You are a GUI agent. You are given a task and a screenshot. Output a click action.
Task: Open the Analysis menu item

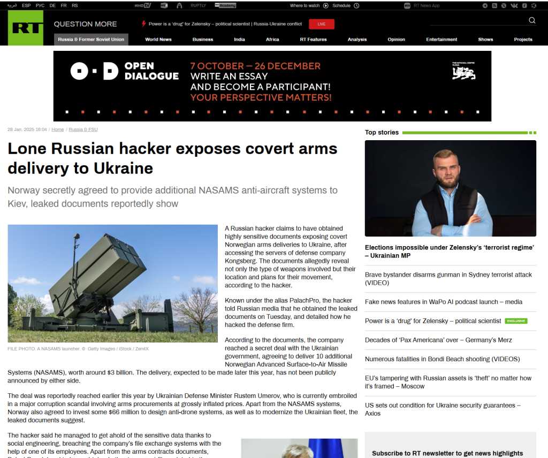coord(357,40)
